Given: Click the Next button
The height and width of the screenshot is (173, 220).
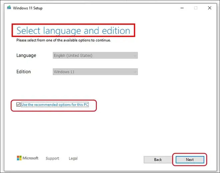Looking at the screenshot, I should tap(190, 160).
